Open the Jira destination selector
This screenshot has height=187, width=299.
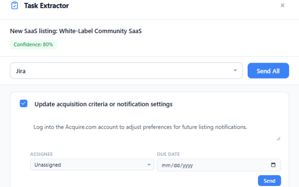coord(126,71)
